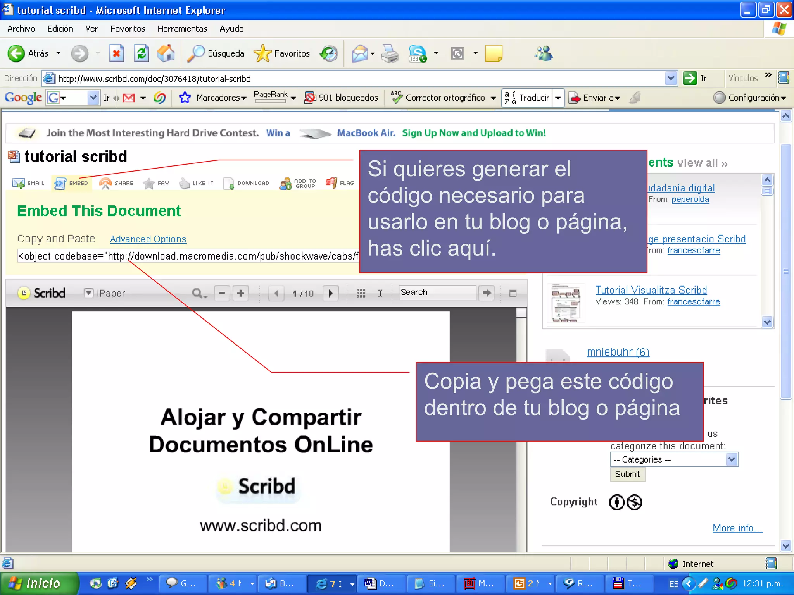The image size is (794, 595).
Task: Select the EMBED document action
Action: point(71,183)
